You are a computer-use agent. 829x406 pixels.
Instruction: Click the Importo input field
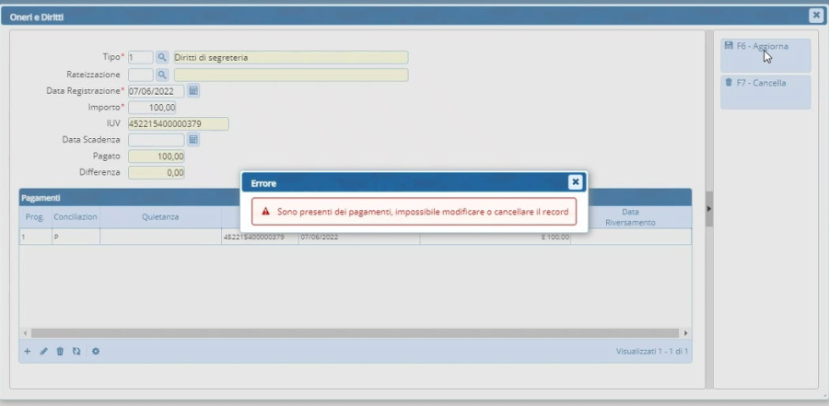(152, 108)
